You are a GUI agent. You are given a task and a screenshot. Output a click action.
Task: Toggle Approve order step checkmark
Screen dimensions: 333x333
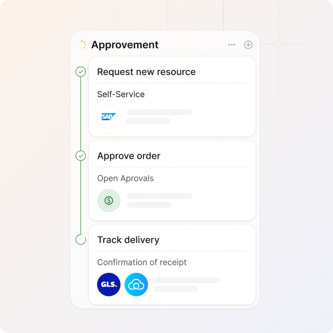tap(81, 156)
